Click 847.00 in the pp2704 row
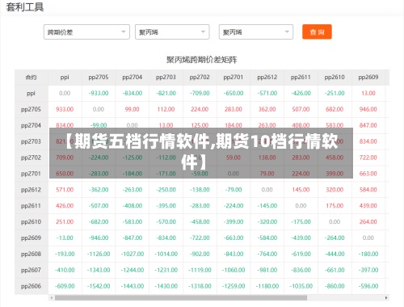Viewport: 404px width, 307px height. [x=368, y=125]
